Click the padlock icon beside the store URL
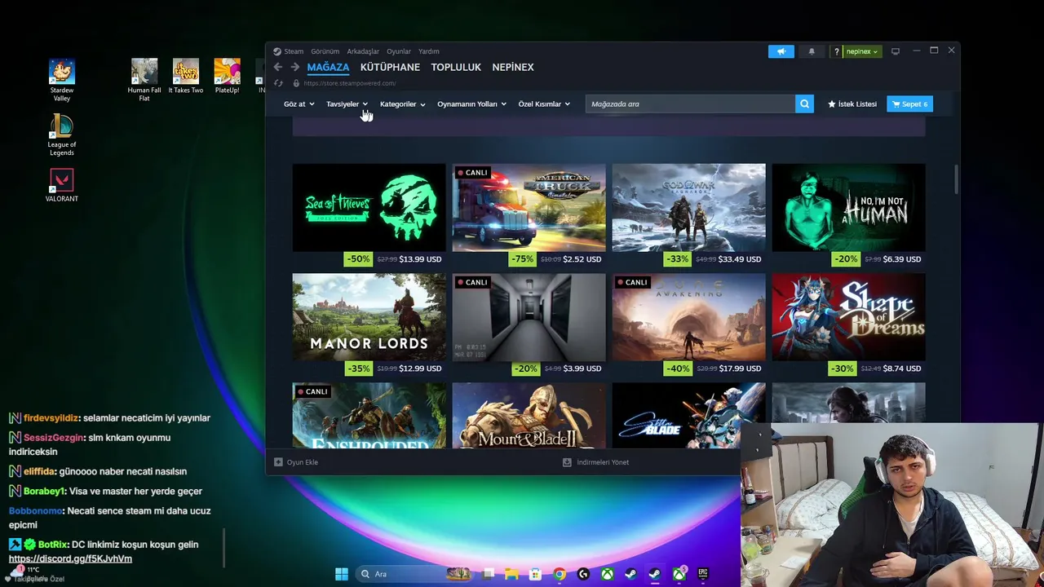This screenshot has height=587, width=1044. [x=296, y=83]
